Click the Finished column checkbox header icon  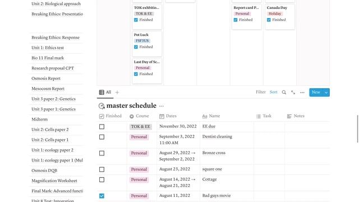pyautogui.click(x=102, y=116)
